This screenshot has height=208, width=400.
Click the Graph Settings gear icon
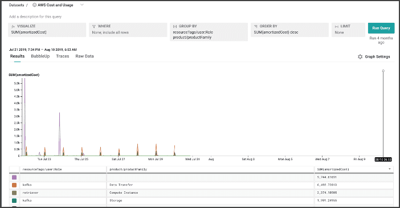coord(360,56)
